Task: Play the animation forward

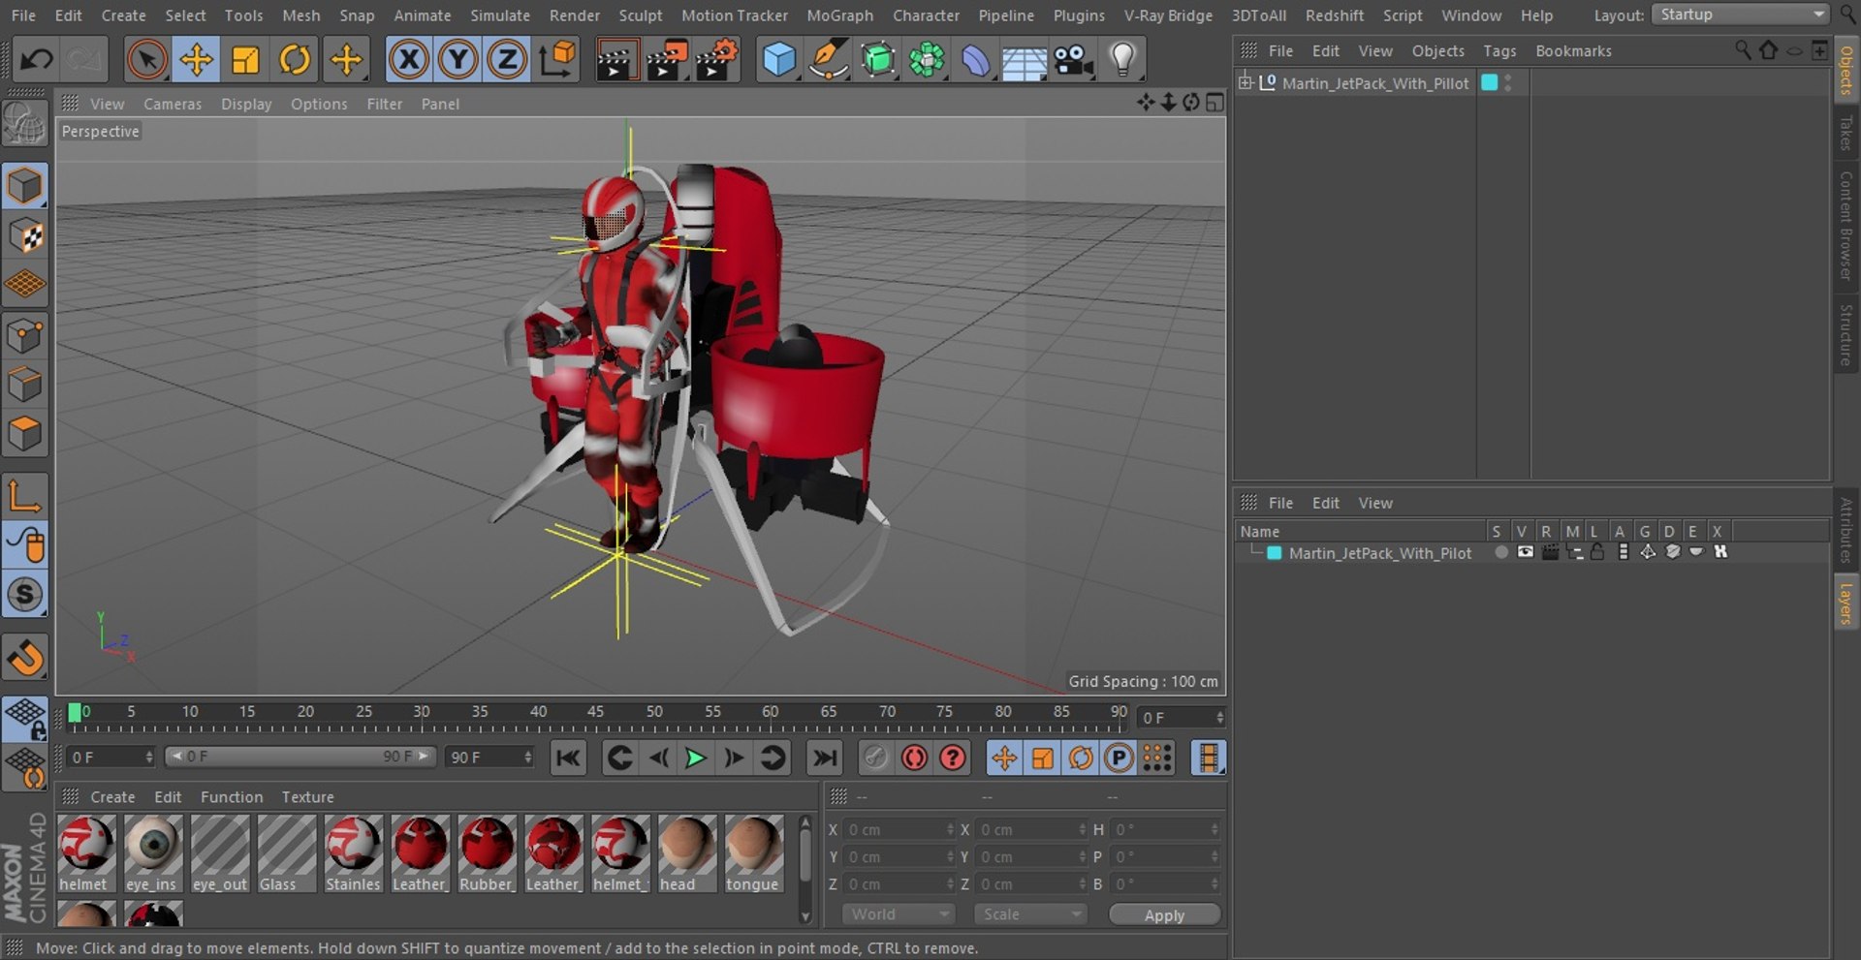Action: [695, 758]
